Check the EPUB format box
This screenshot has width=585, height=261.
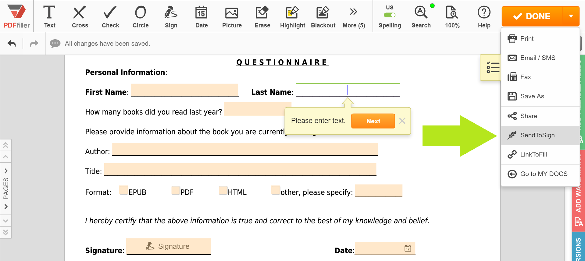point(124,190)
